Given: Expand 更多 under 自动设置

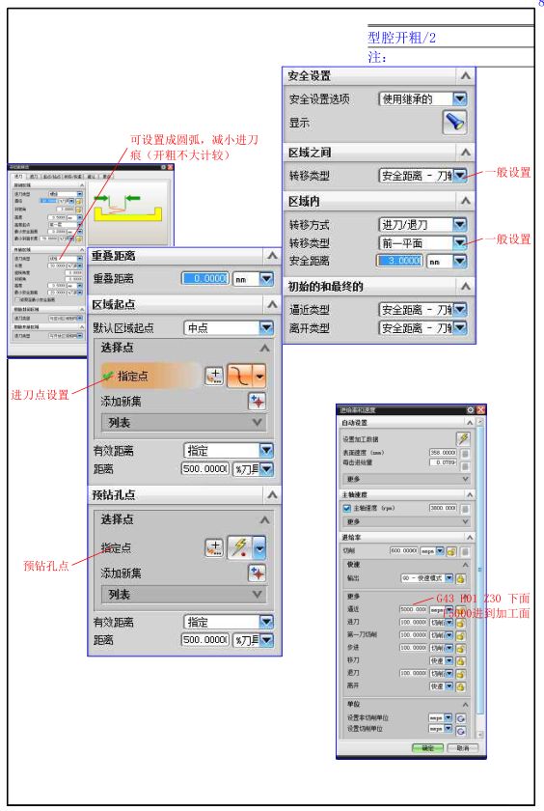Looking at the screenshot, I should click(405, 479).
